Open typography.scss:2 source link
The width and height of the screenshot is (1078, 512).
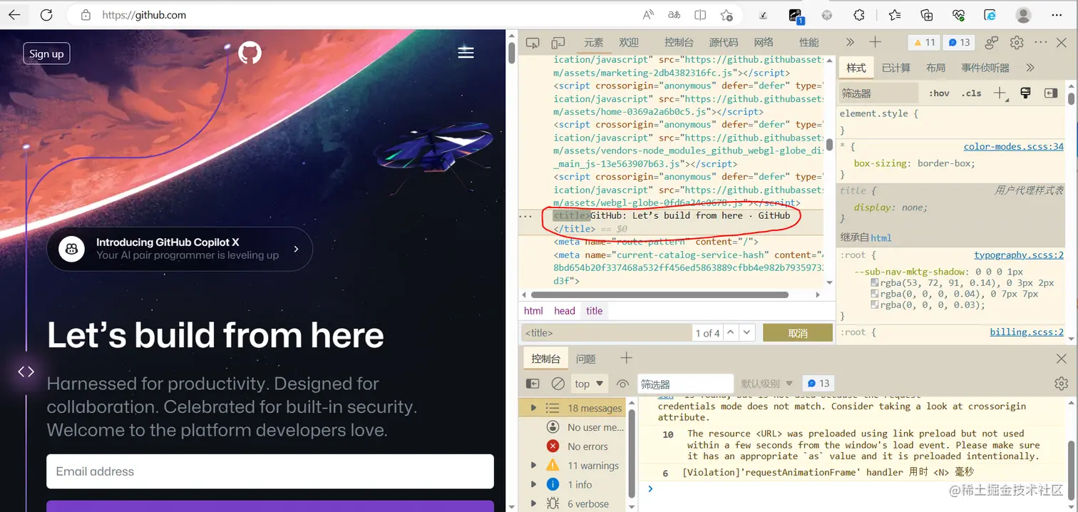click(x=1019, y=255)
